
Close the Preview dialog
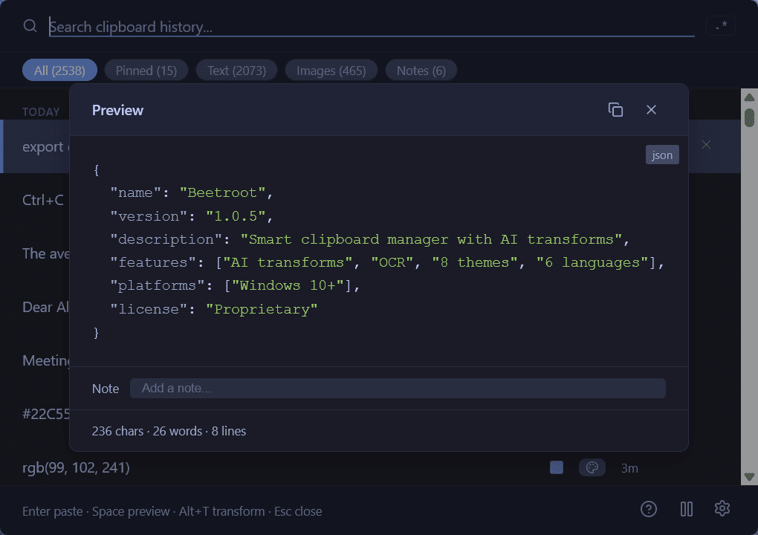point(651,109)
